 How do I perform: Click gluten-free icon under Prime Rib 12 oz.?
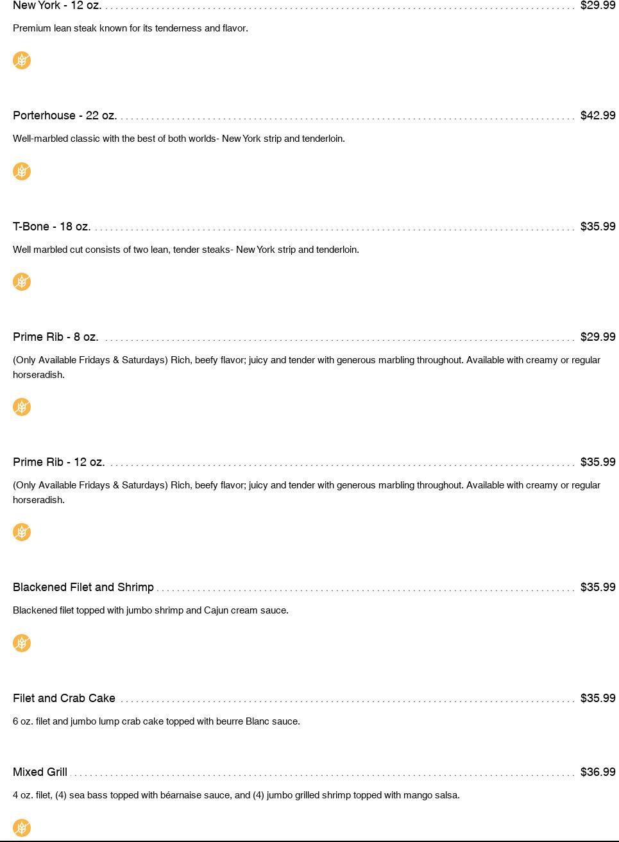[22, 532]
